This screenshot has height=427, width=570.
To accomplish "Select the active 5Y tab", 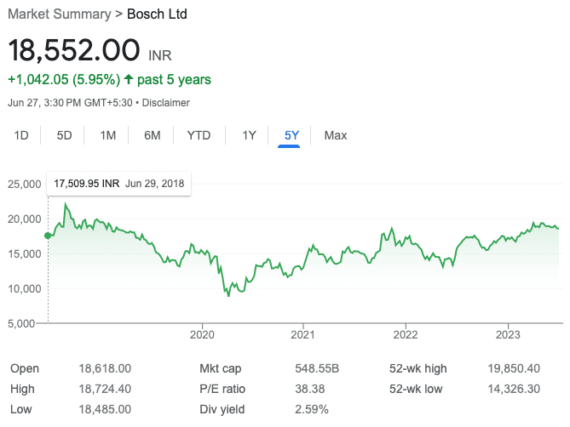I will click(291, 135).
